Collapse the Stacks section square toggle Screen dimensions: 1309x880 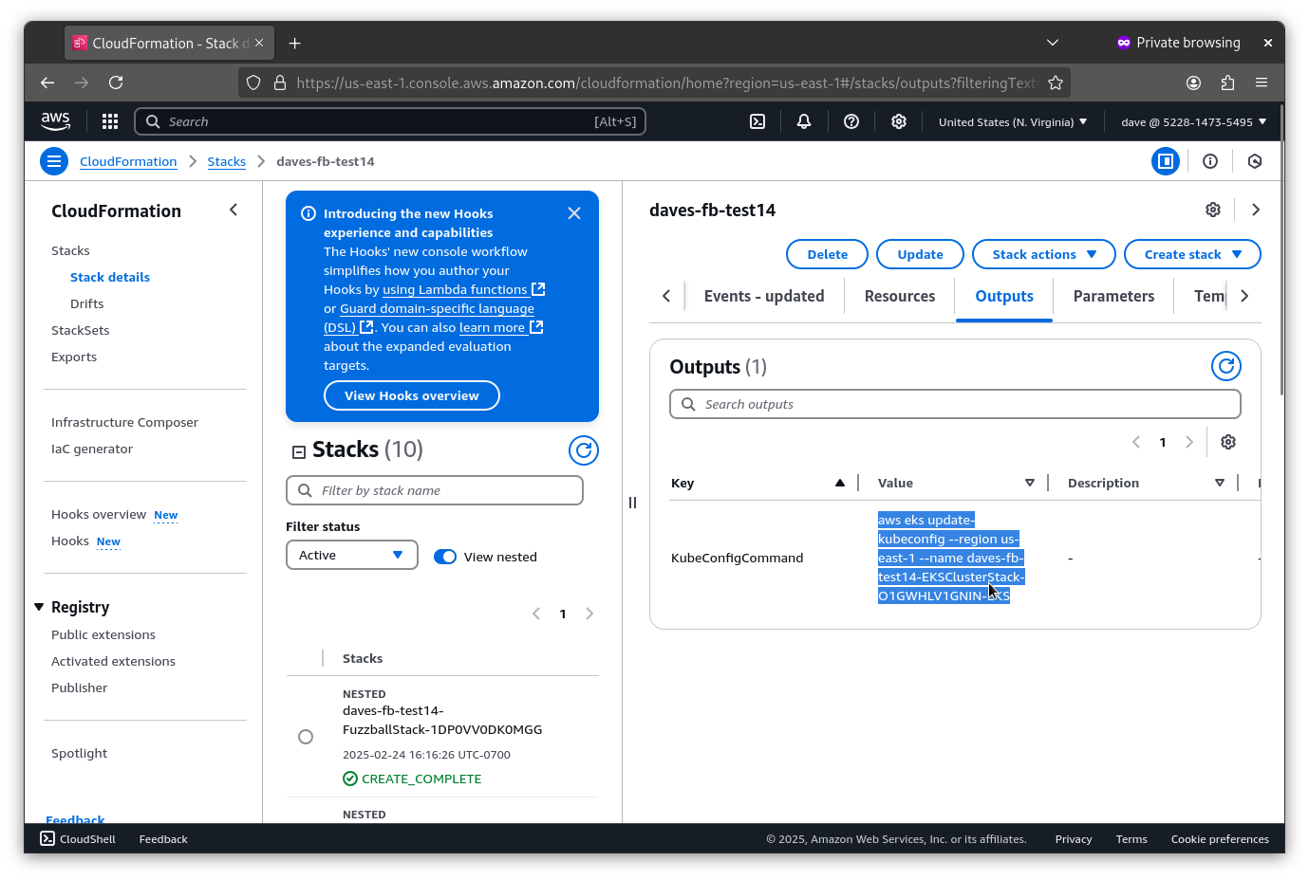pyautogui.click(x=299, y=452)
